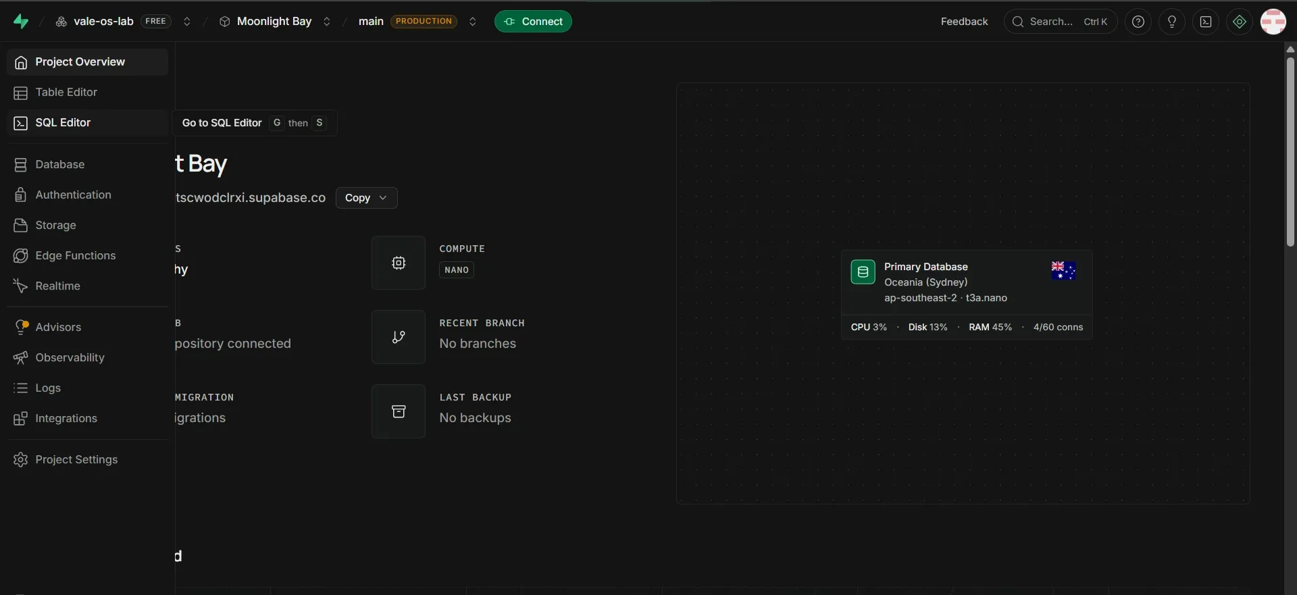
Task: Click the "4/60 conns" metric
Action: pyautogui.click(x=1058, y=328)
